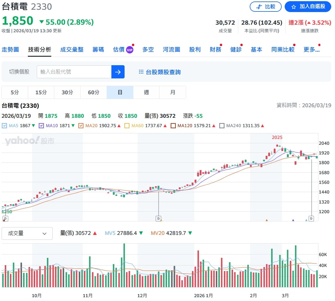Click the stock code input field
Screen dimensions: 335x301
pyautogui.click(x=74, y=72)
